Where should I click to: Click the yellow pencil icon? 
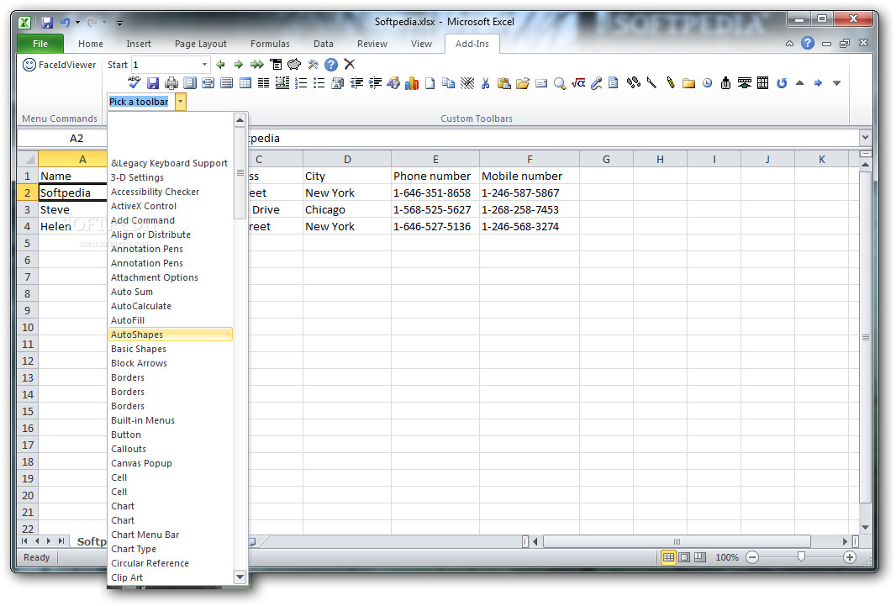670,83
